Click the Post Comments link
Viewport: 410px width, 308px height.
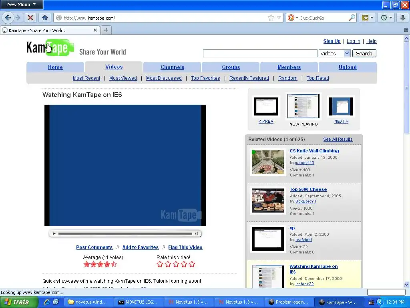(x=94, y=247)
